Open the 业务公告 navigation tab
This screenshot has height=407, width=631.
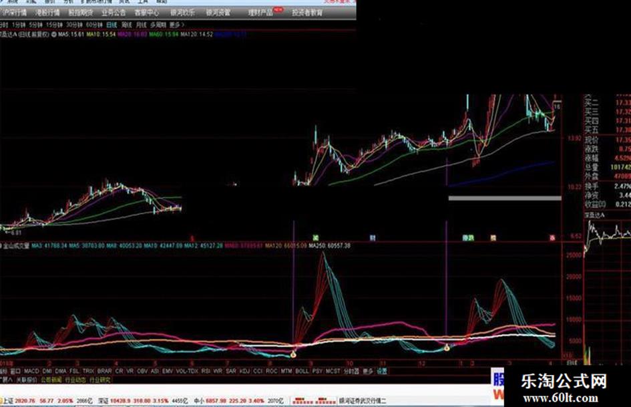pos(114,13)
